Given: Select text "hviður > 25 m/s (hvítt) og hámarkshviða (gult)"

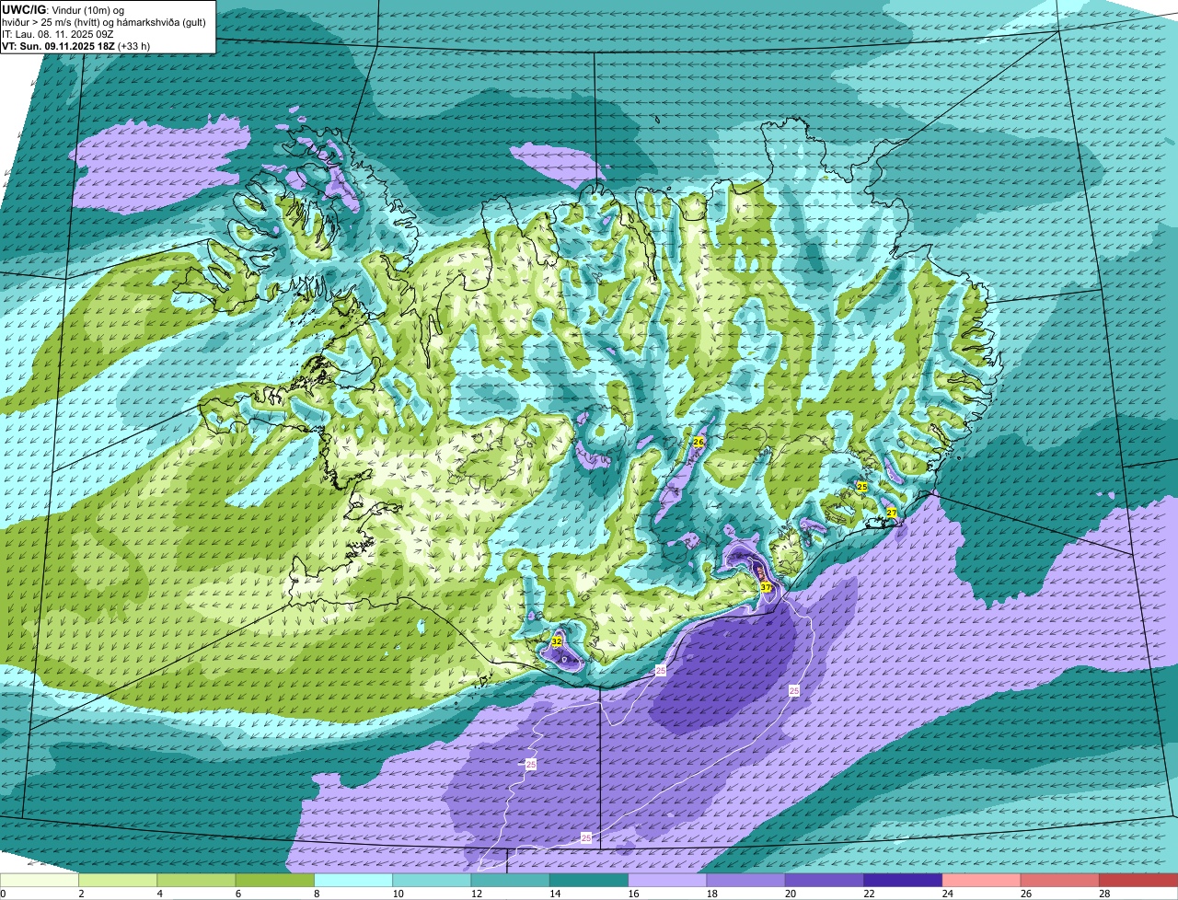Looking at the screenshot, I should coord(103,22).
